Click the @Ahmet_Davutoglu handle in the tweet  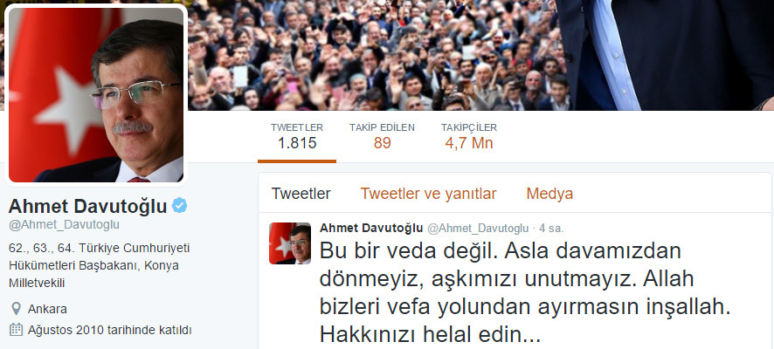point(477,229)
